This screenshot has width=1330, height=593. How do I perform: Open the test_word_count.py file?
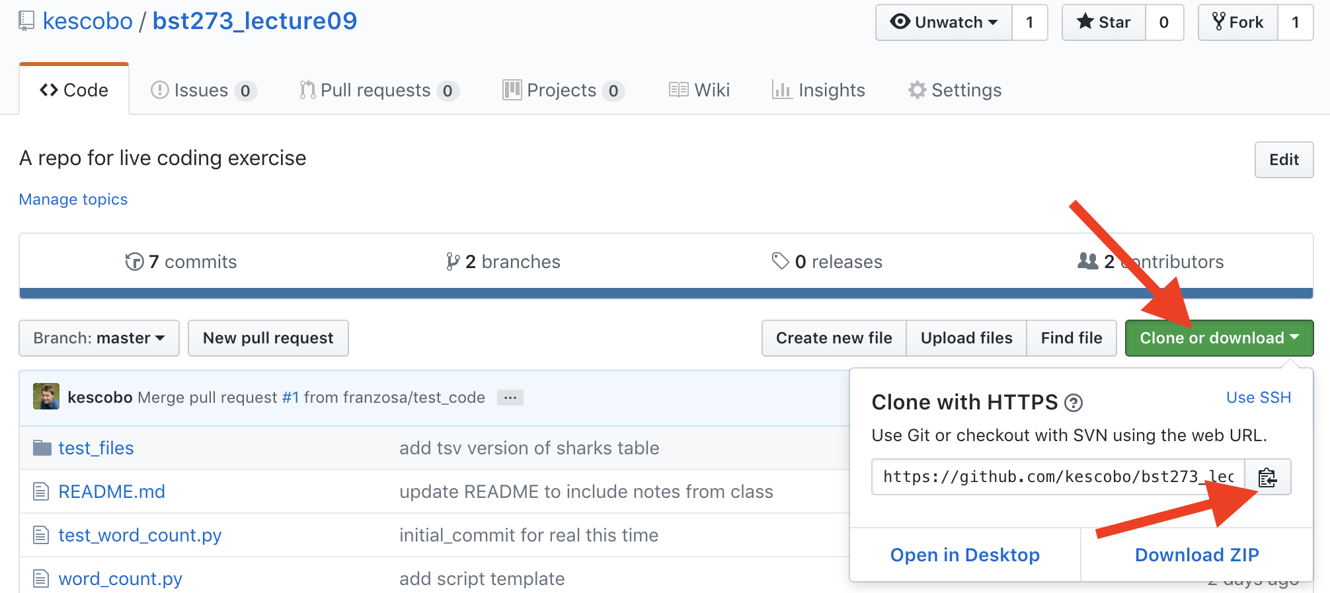(x=140, y=536)
